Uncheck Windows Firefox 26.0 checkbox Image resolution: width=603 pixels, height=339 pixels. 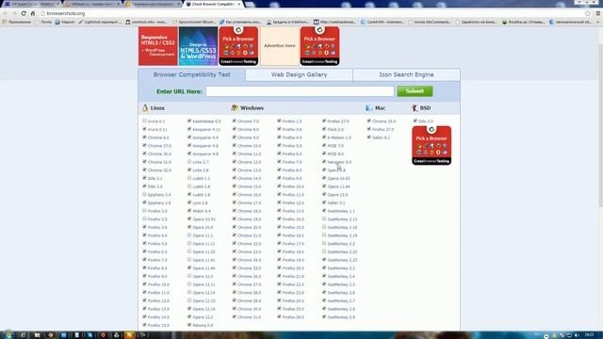point(279,316)
